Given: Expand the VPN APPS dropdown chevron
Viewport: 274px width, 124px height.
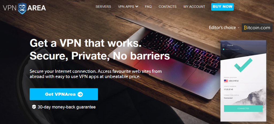Looking at the screenshot, I should point(137,7).
